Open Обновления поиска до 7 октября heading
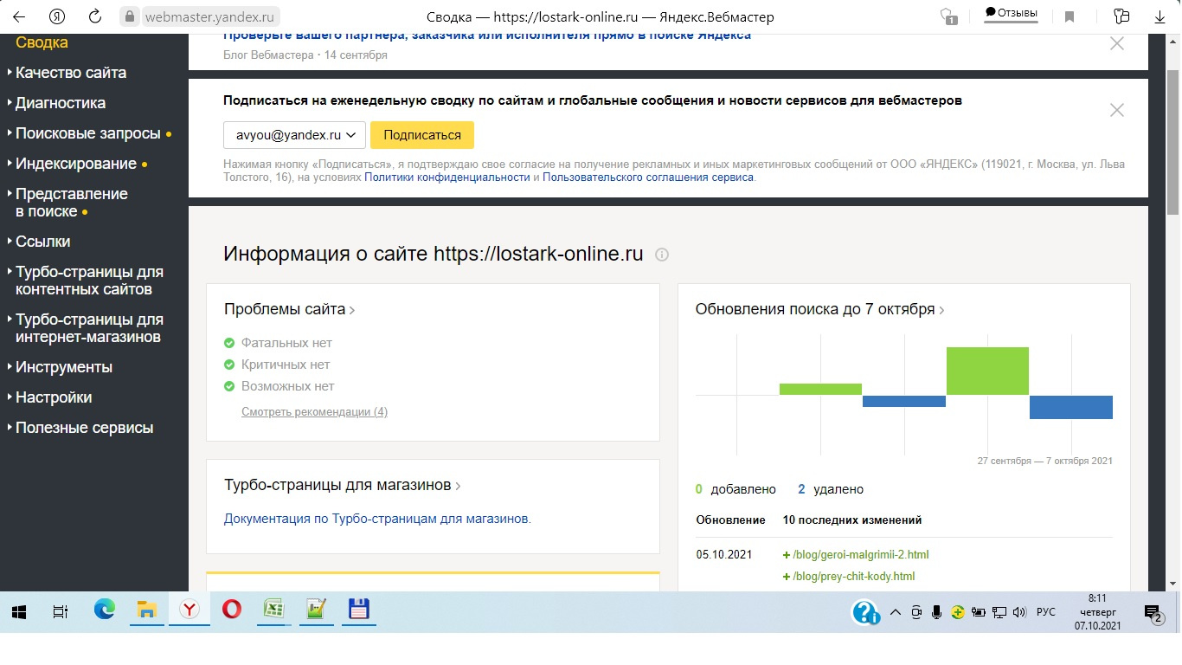Image resolution: width=1182 pixels, height=665 pixels. click(x=819, y=309)
